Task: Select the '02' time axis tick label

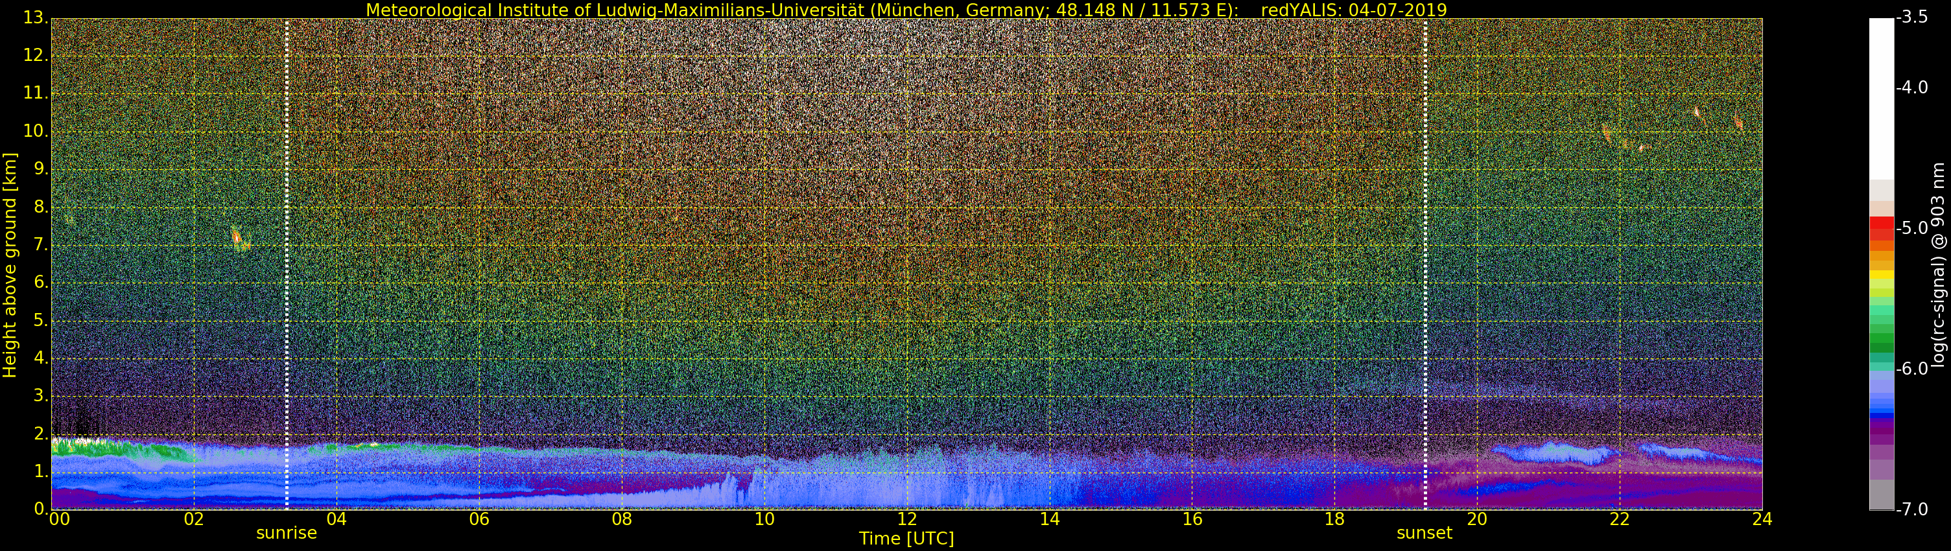Action: coord(194,519)
